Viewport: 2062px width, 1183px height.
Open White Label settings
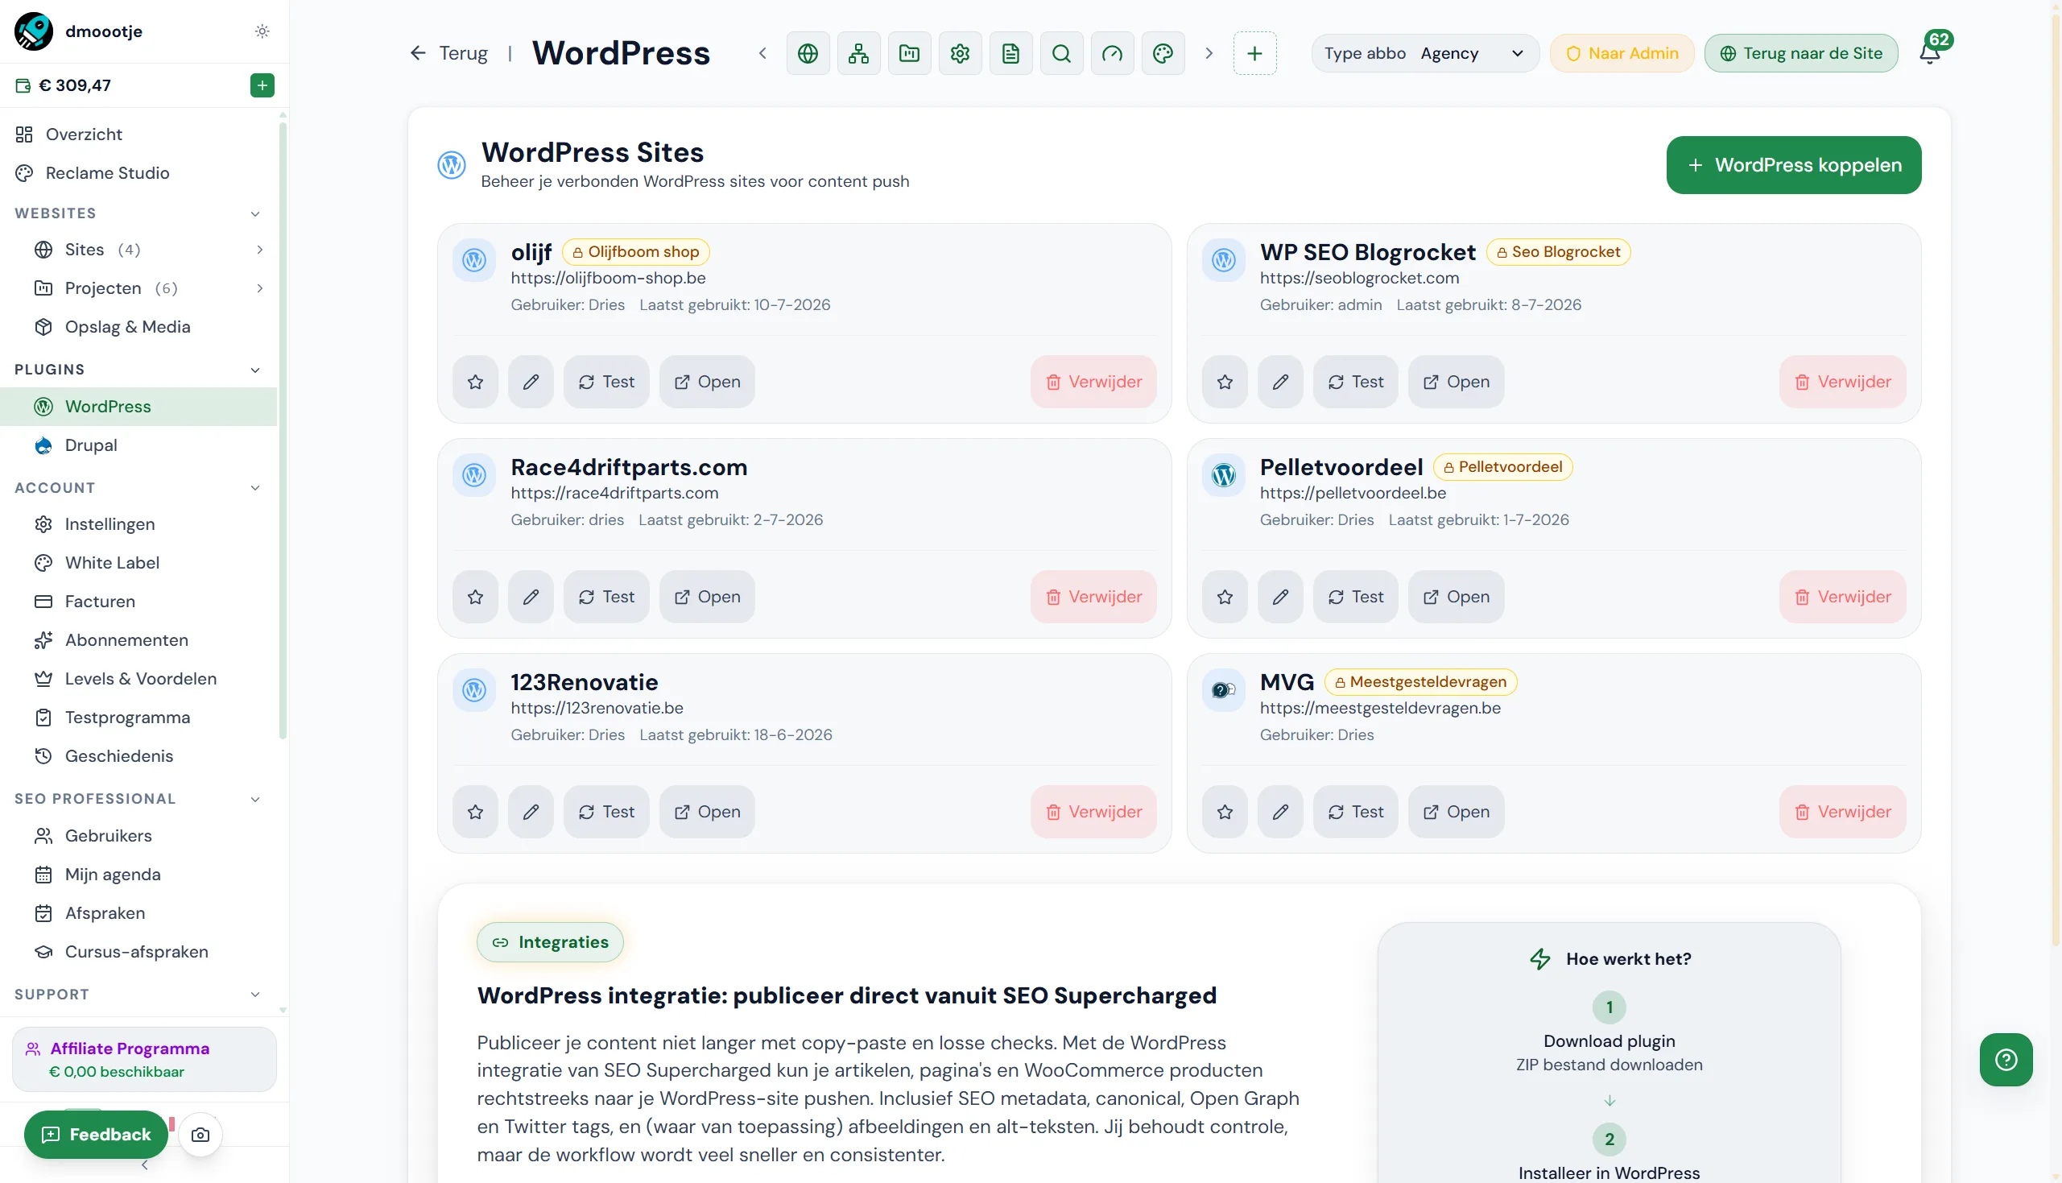click(138, 563)
